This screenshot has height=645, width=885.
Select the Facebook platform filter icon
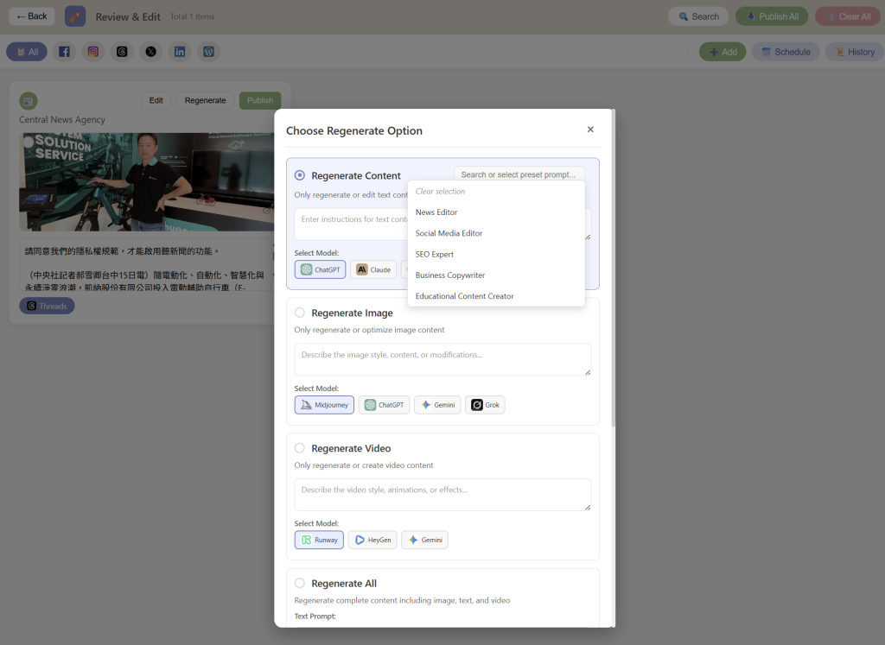64,52
